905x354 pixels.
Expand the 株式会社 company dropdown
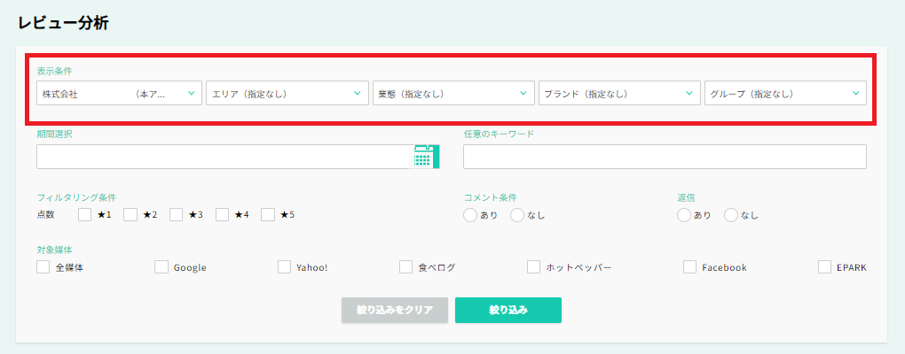click(119, 94)
